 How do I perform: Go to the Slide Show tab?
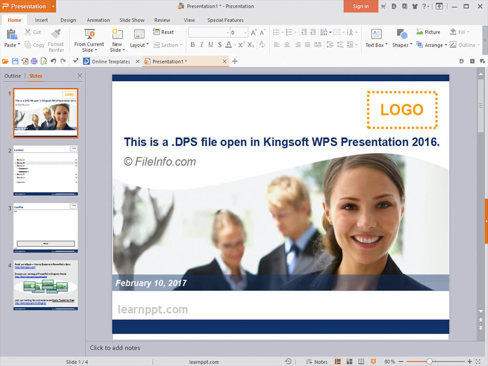(x=132, y=20)
